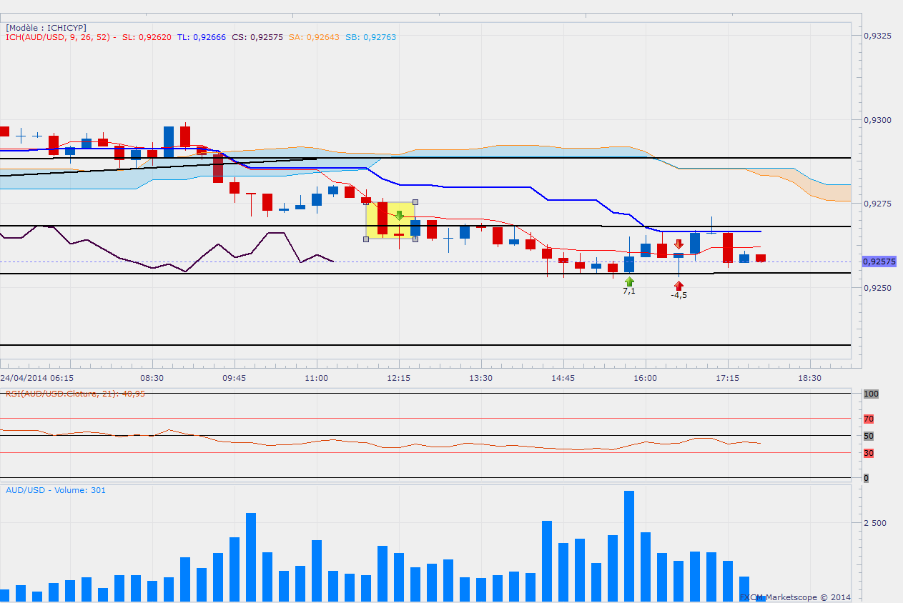Click the RSI 50 level label
This screenshot has width=903, height=603.
tap(869, 436)
